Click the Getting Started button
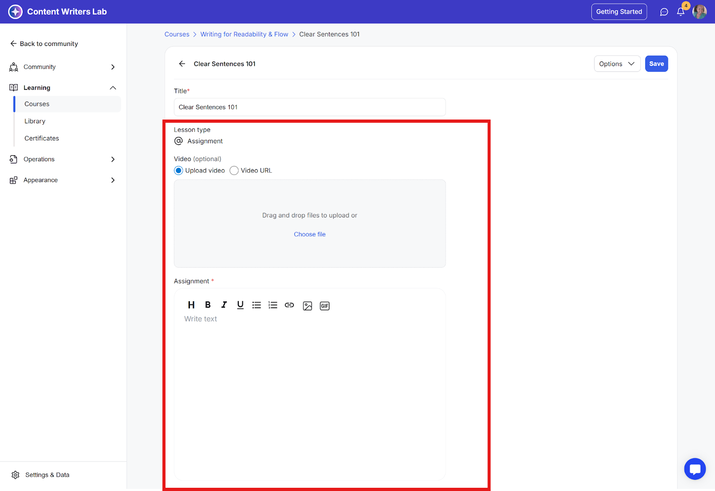This screenshot has width=715, height=491. [x=619, y=12]
